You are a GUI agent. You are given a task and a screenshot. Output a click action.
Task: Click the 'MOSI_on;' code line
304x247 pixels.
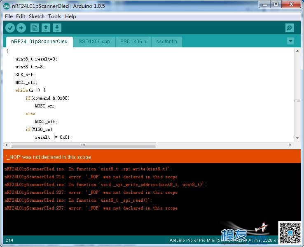pos(45,106)
